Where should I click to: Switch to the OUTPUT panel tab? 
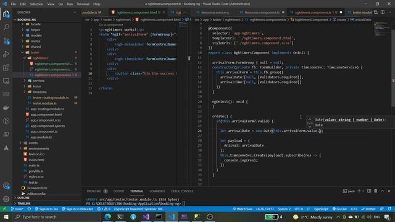click(x=118, y=191)
